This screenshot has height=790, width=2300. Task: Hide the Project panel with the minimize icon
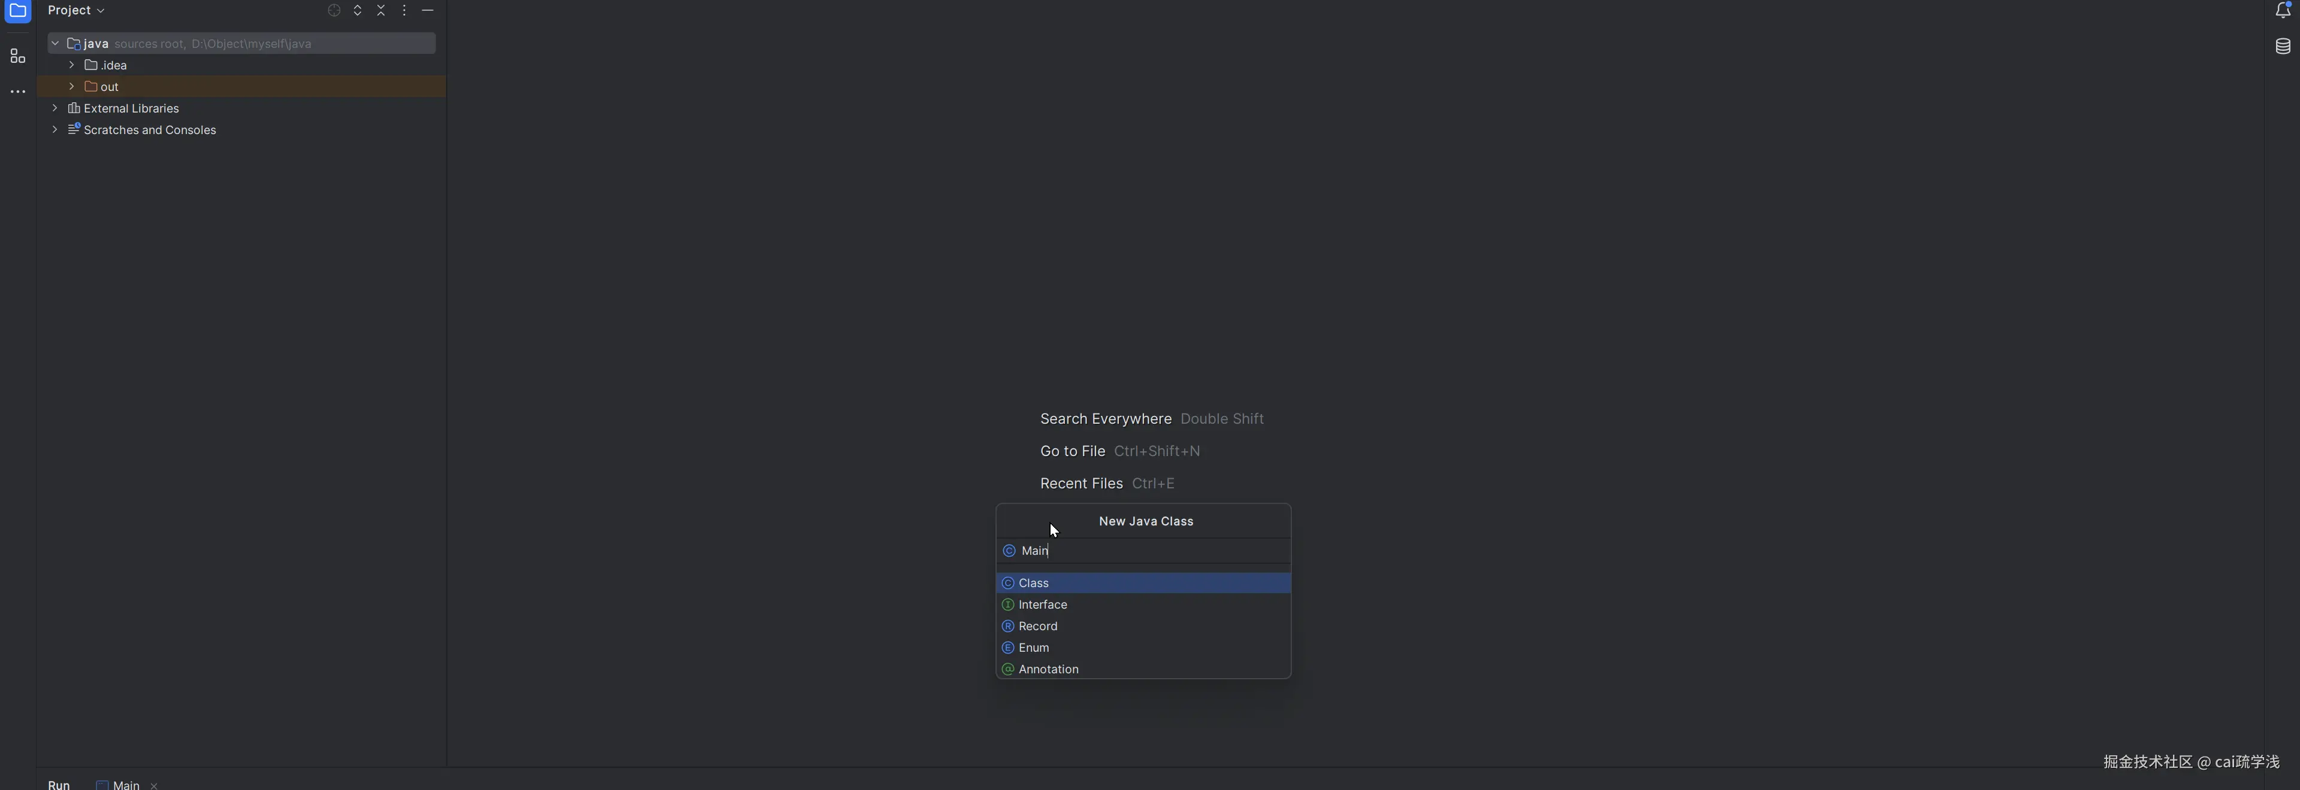click(x=428, y=11)
